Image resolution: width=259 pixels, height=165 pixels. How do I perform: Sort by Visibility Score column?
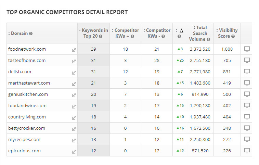pos(227,33)
